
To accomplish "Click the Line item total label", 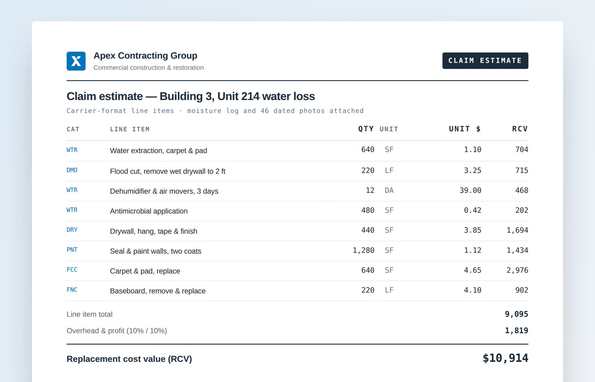I will click(89, 314).
